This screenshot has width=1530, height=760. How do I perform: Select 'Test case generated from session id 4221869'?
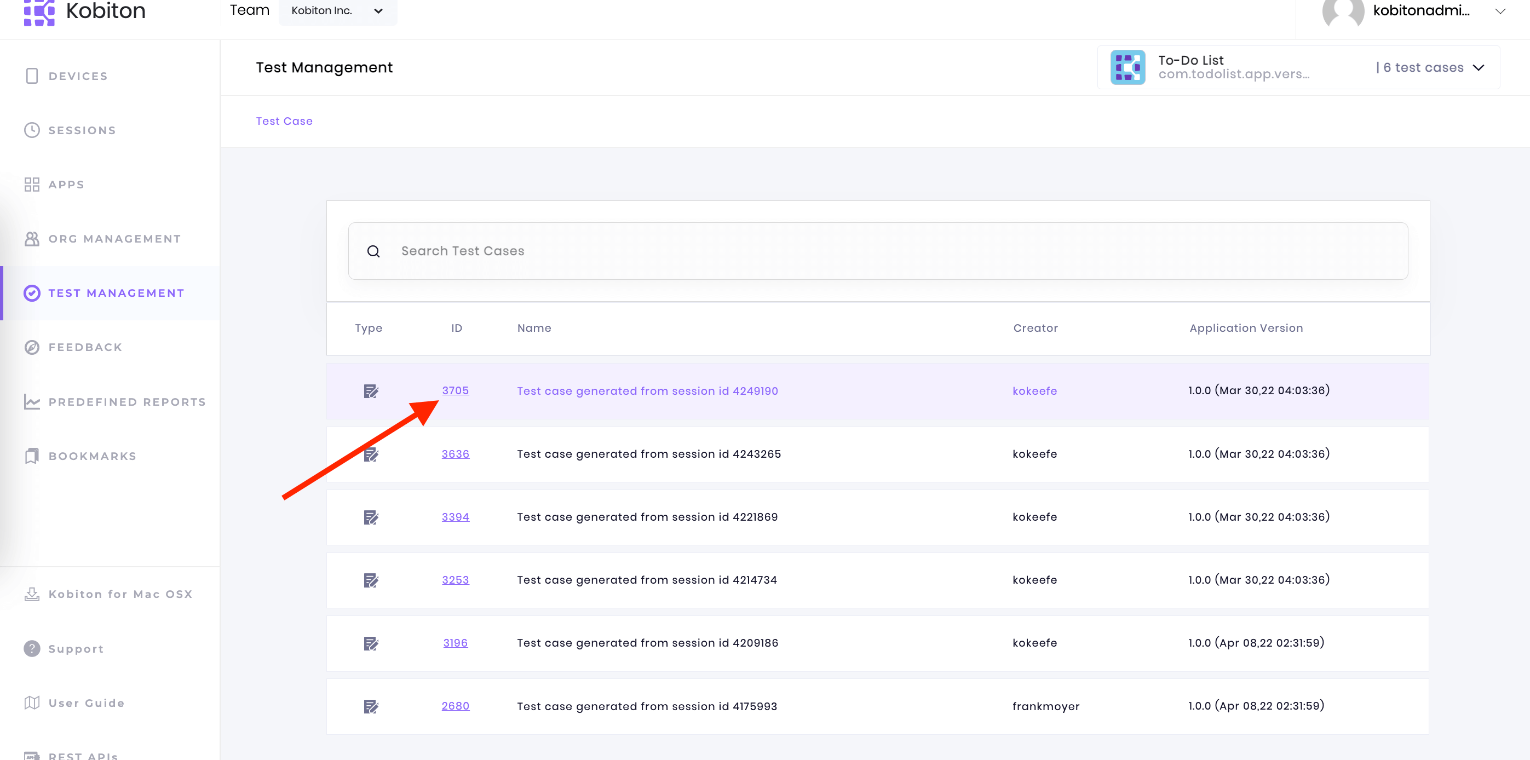click(x=647, y=517)
